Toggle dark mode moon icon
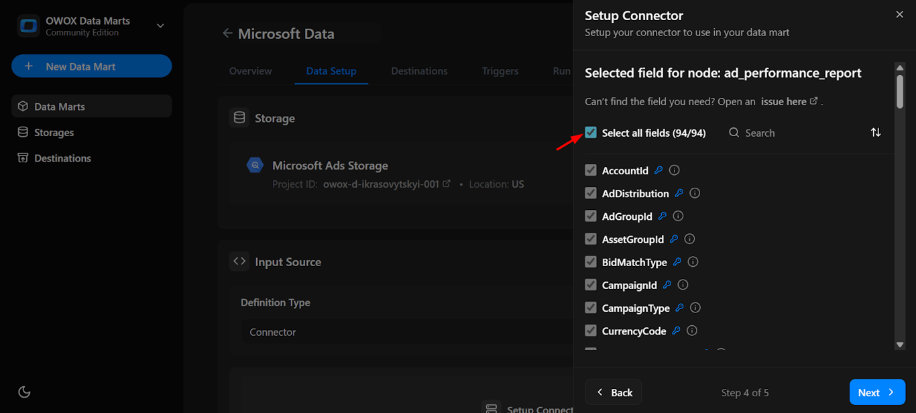The height and width of the screenshot is (413, 916). tap(24, 392)
